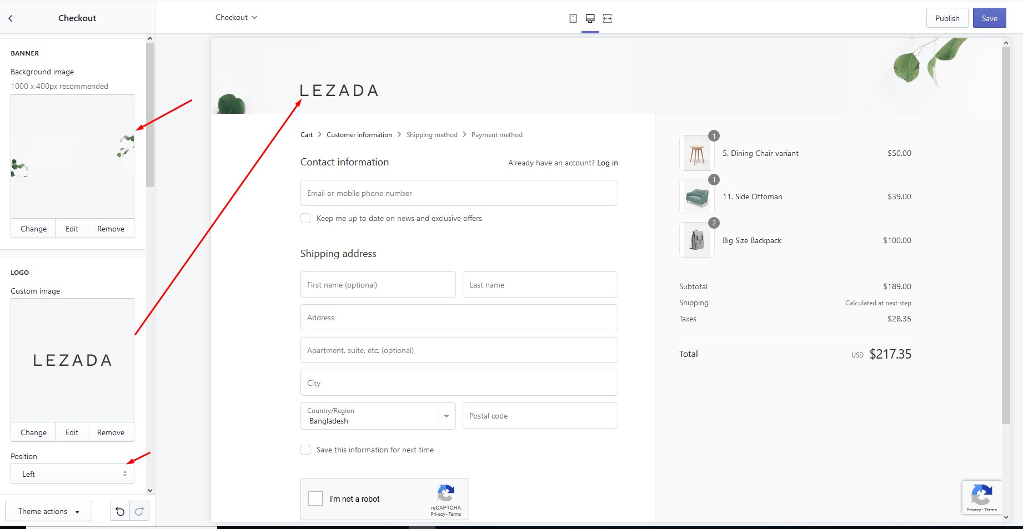
Task: Open the Checkout page selector dropdown
Action: click(236, 18)
